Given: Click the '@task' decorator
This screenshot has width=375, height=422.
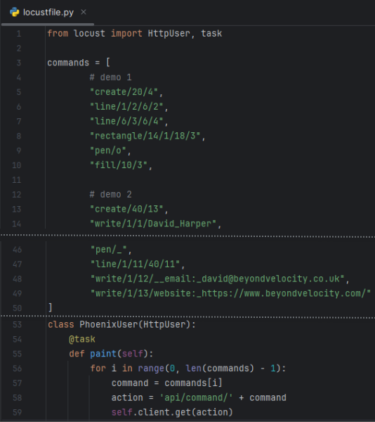Looking at the screenshot, I should [82, 339].
